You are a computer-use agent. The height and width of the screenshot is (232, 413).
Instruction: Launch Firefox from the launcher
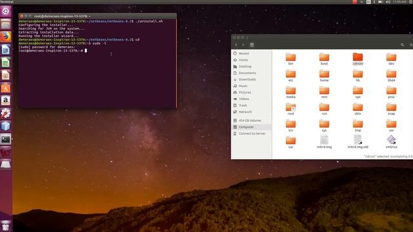(x=6, y=37)
